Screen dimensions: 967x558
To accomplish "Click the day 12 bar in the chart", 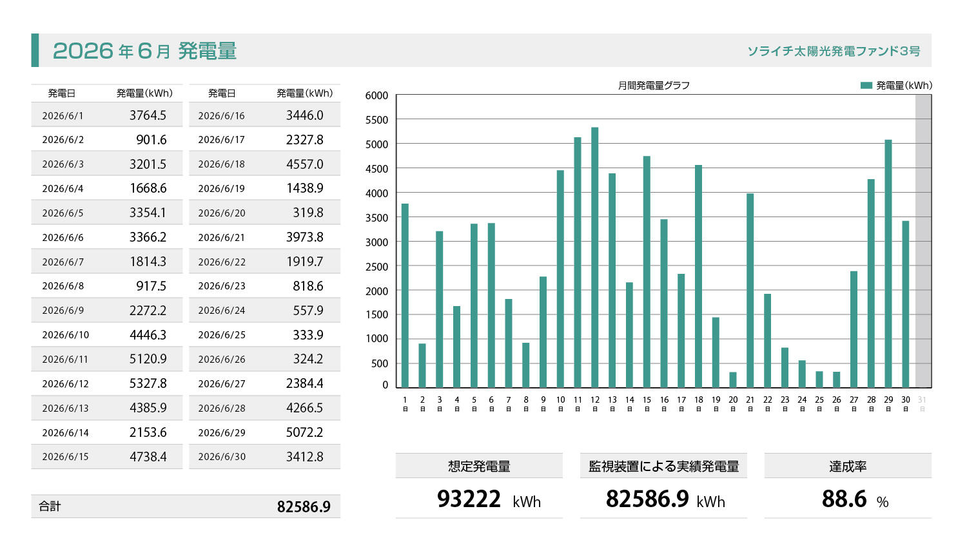I will tap(594, 257).
